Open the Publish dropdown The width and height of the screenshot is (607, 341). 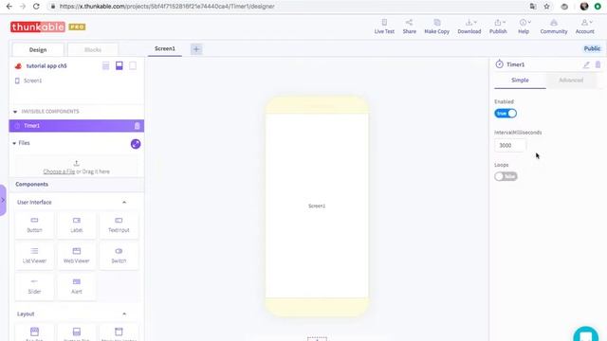(x=498, y=27)
